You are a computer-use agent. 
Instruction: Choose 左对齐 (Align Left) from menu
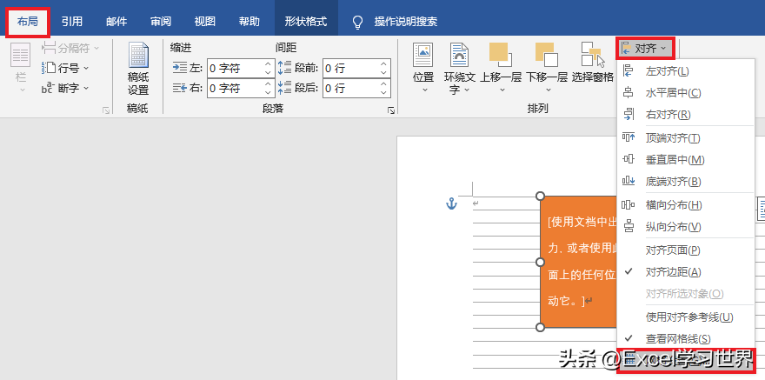click(668, 71)
